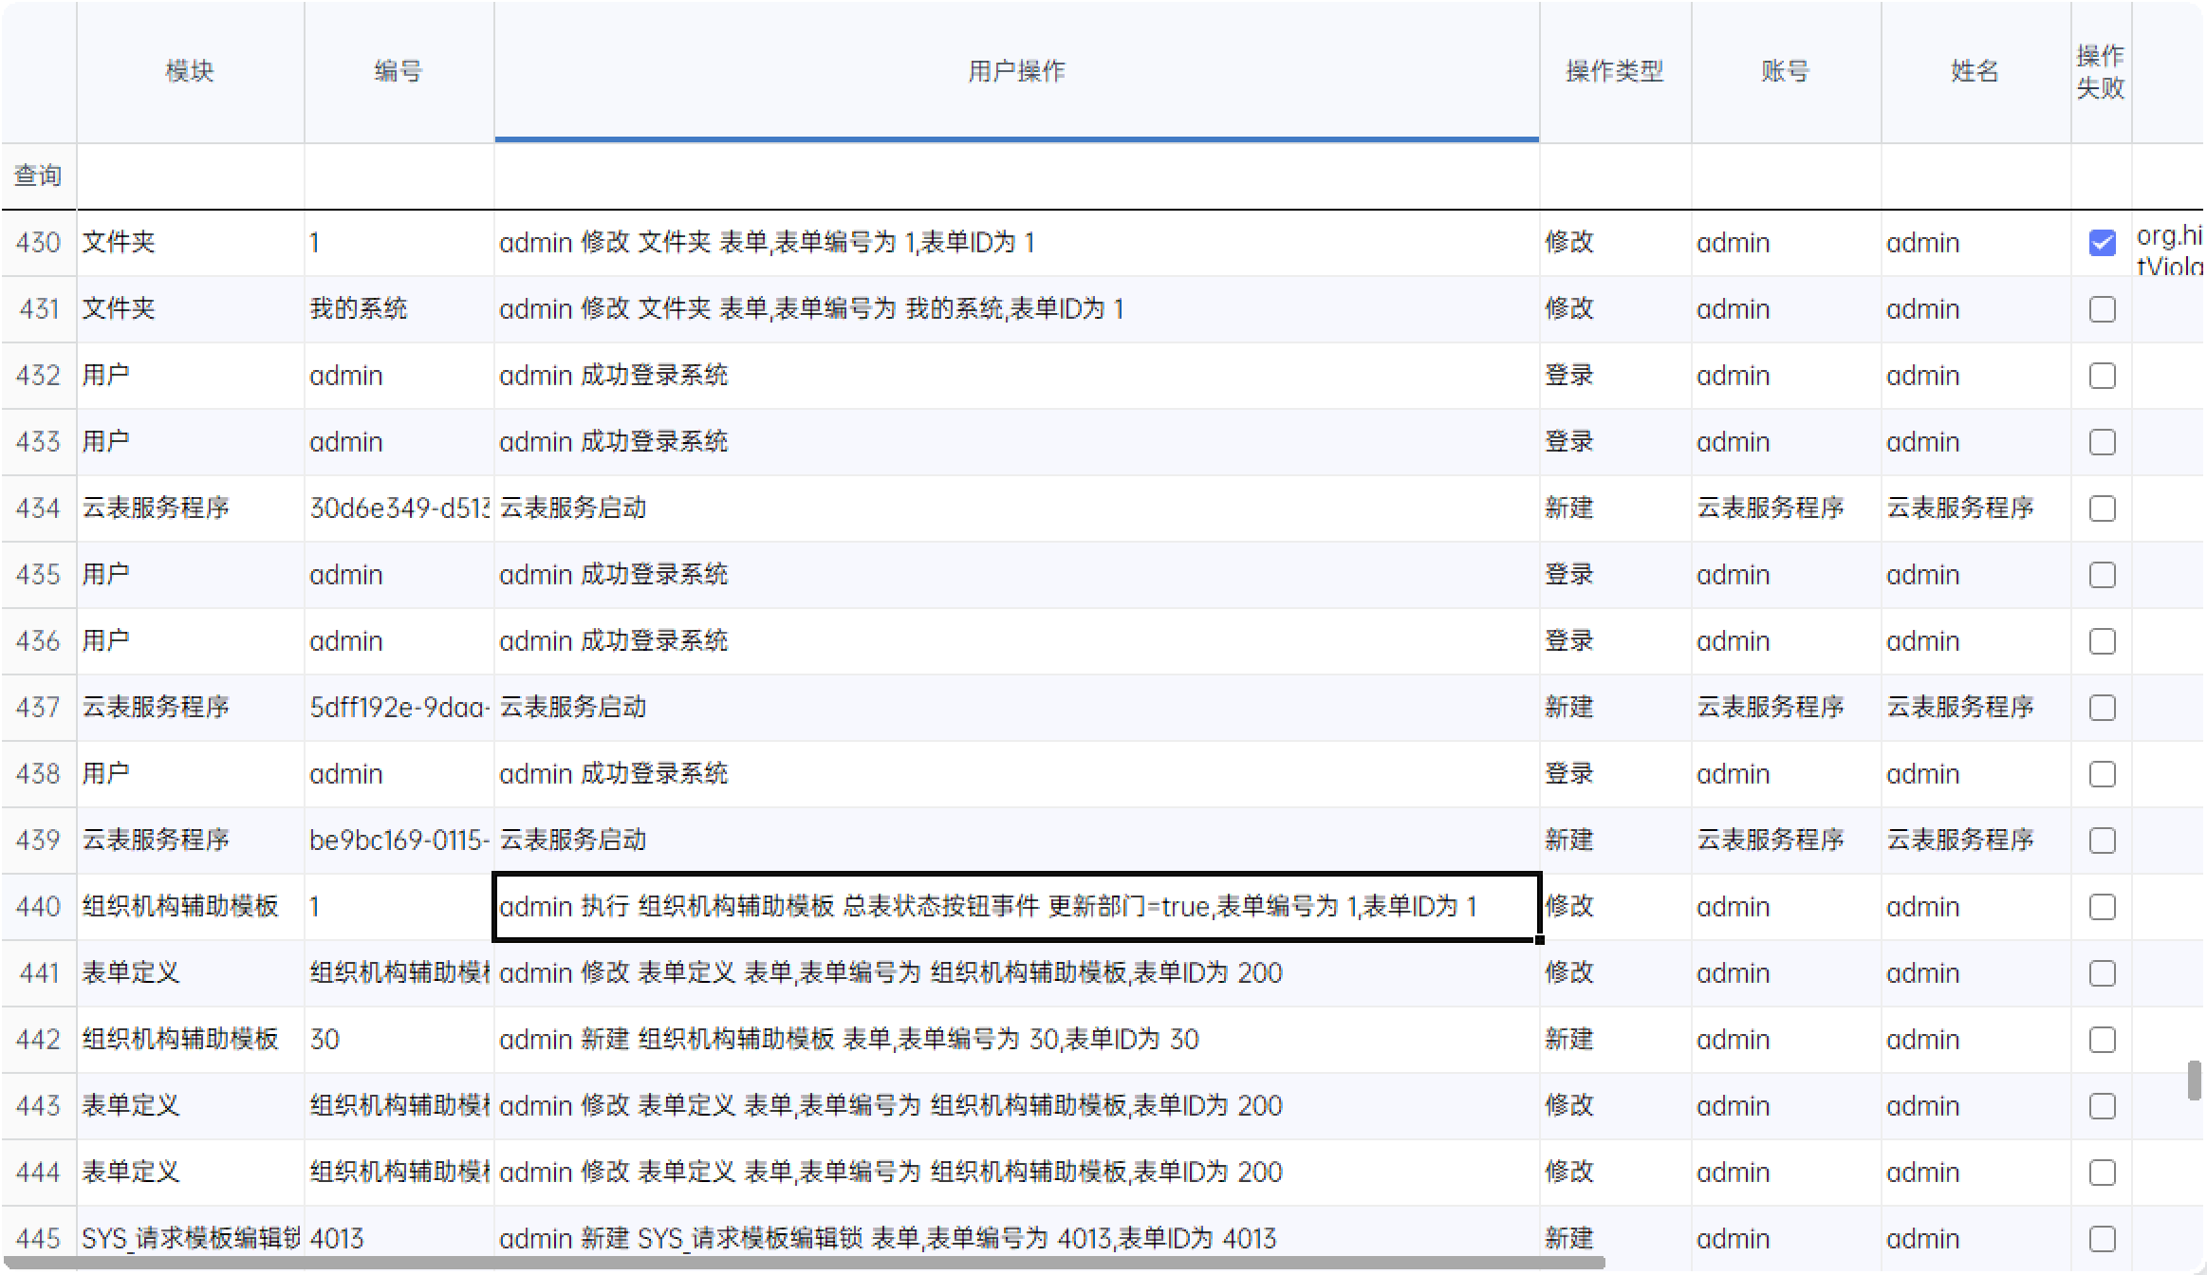
Task: Click 表单定义 module cell in row 443
Action: [190, 1106]
